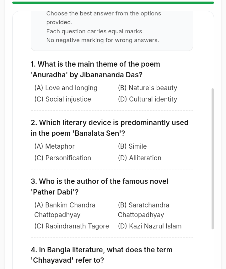Image resolution: width=226 pixels, height=269 pixels.
Task: Choose (B) Saratchandra Chattopadhyay
Action: pyautogui.click(x=143, y=210)
